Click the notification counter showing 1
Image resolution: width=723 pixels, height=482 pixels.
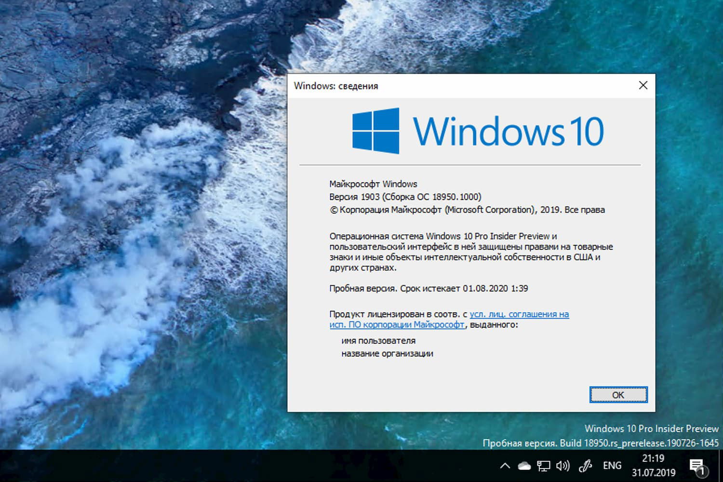(x=703, y=472)
